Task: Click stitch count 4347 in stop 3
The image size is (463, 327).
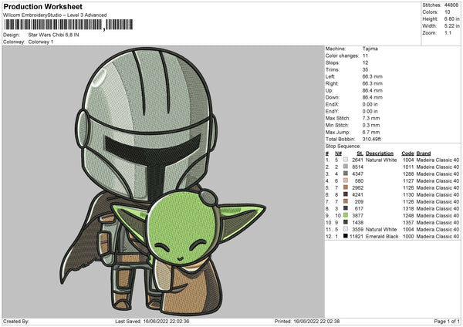Action: tap(357, 174)
